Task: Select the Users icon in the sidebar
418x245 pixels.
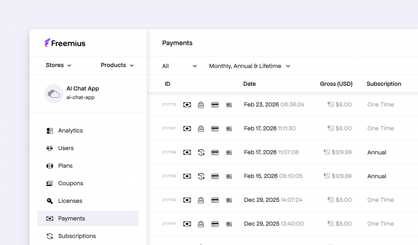Action: pos(49,148)
